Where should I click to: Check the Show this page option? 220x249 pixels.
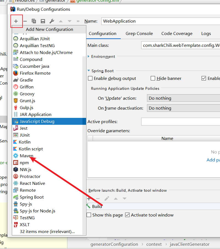coord(89,215)
